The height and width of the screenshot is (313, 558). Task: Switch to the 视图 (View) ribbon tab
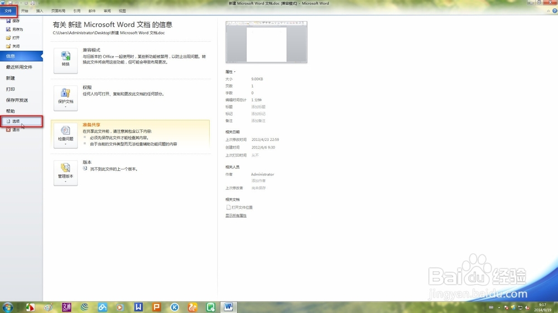[122, 11]
